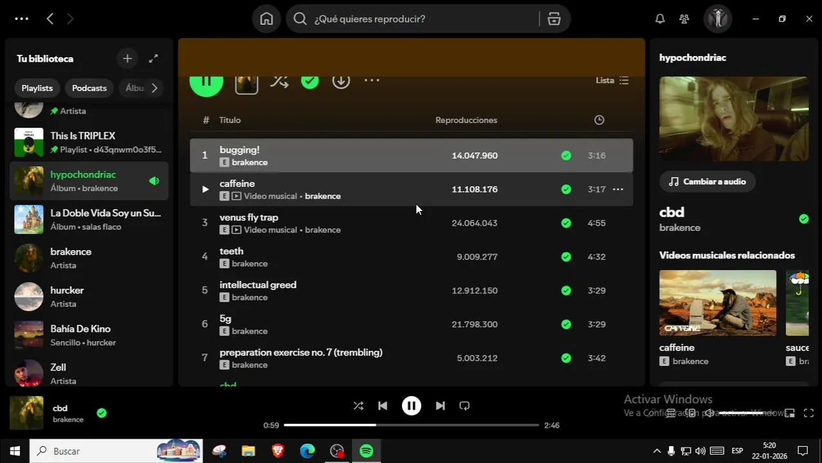The image size is (822, 463).
Task: Open more options for caffeine track
Action: pyautogui.click(x=618, y=189)
